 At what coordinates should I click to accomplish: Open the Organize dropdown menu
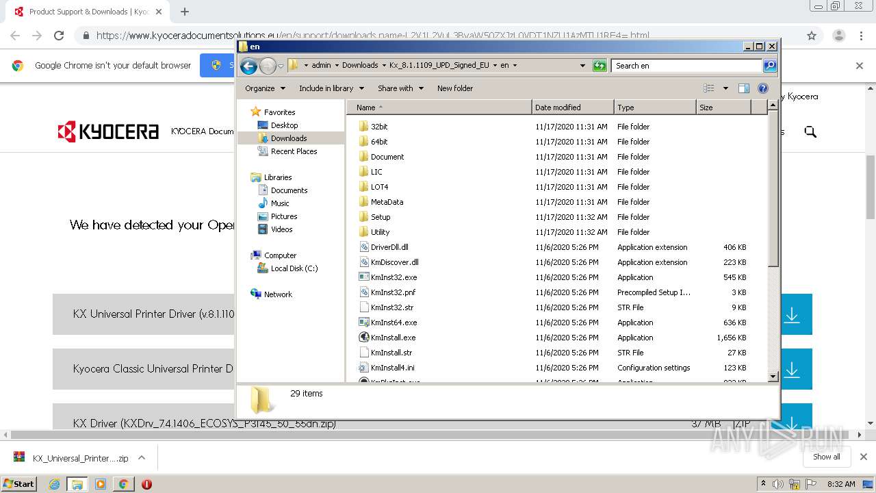pos(265,88)
